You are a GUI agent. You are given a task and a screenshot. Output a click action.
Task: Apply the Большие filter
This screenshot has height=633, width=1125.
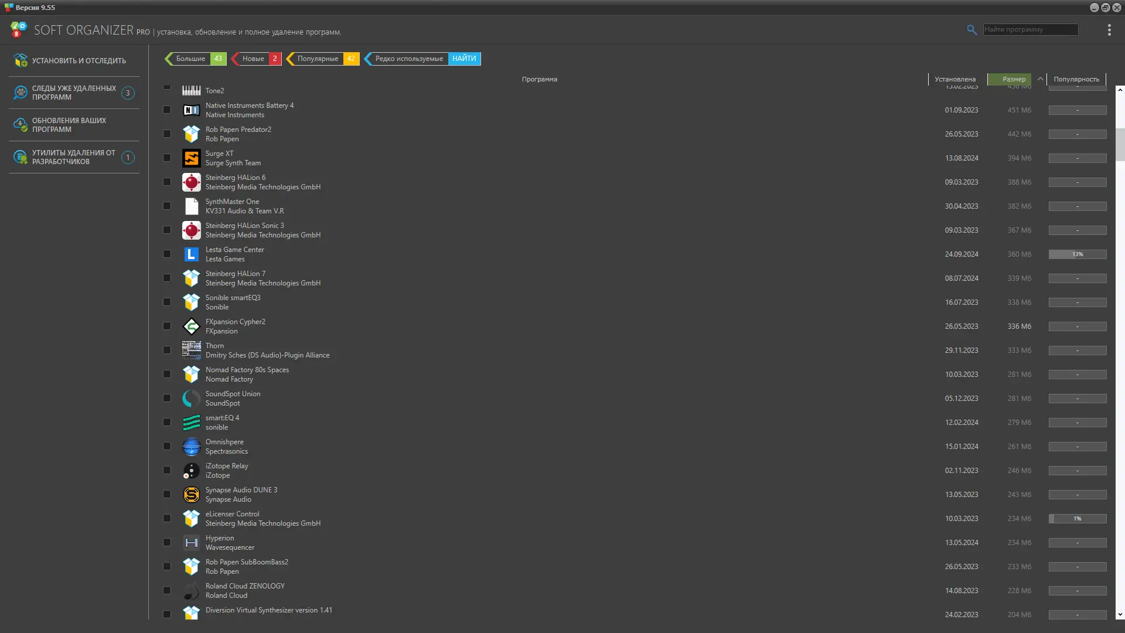point(191,59)
